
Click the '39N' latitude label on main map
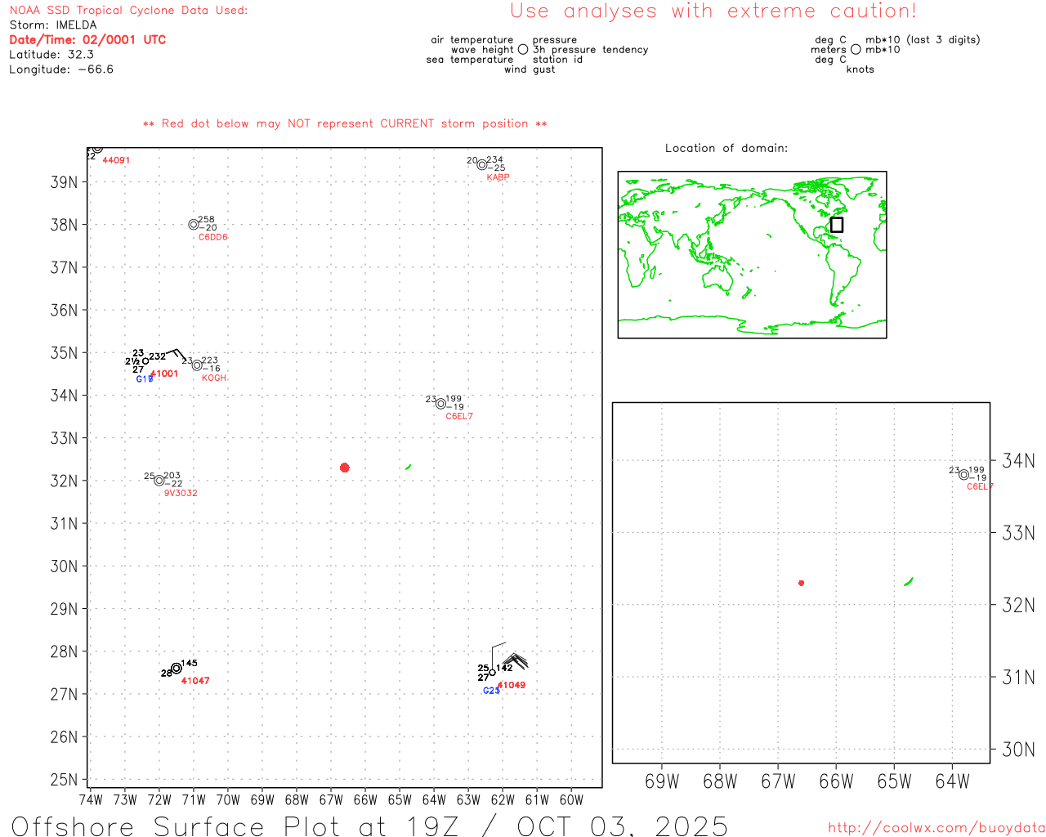[x=64, y=182]
